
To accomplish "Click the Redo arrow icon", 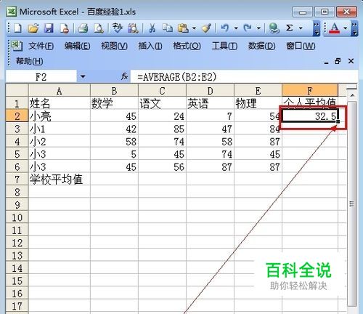I will pos(248,28).
